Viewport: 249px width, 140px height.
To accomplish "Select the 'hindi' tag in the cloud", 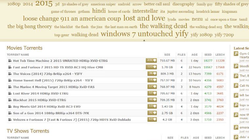I will (x=99, y=11).
